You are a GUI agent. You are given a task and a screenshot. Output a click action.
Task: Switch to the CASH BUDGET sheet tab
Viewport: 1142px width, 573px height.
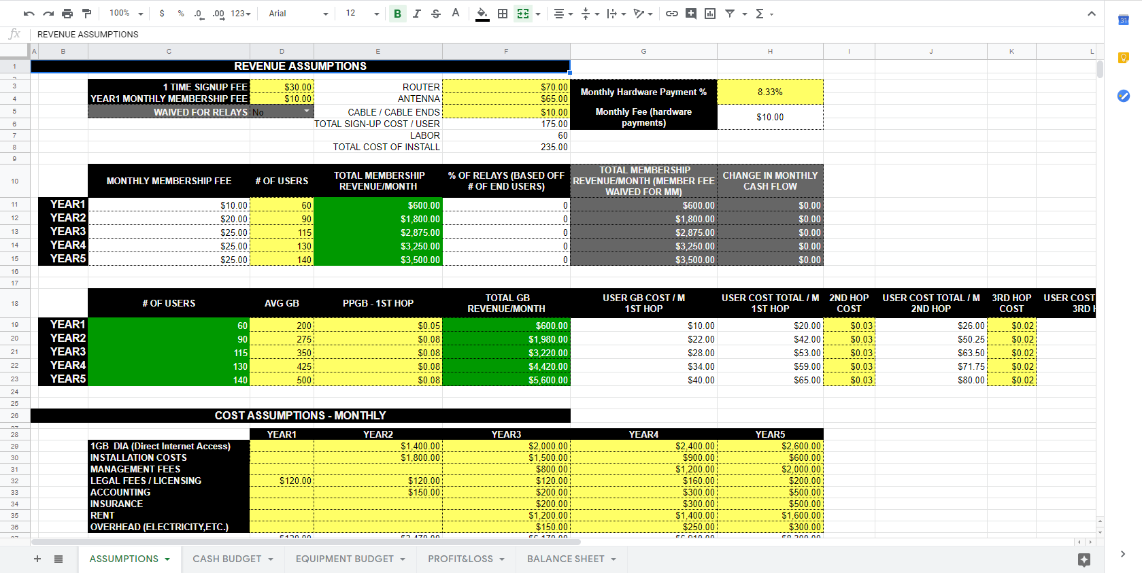(x=226, y=559)
